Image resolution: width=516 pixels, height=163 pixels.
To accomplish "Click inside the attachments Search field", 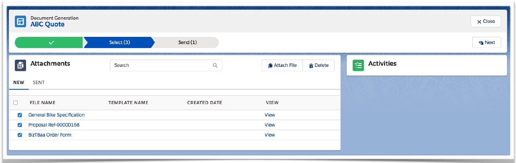I will (x=160, y=65).
